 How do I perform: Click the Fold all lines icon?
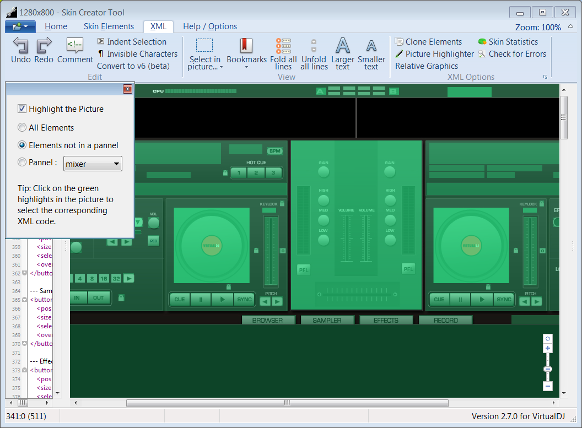(283, 45)
